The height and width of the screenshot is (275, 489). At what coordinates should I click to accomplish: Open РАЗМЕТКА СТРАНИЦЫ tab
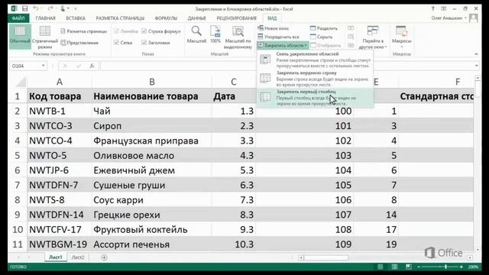pyautogui.click(x=120, y=18)
